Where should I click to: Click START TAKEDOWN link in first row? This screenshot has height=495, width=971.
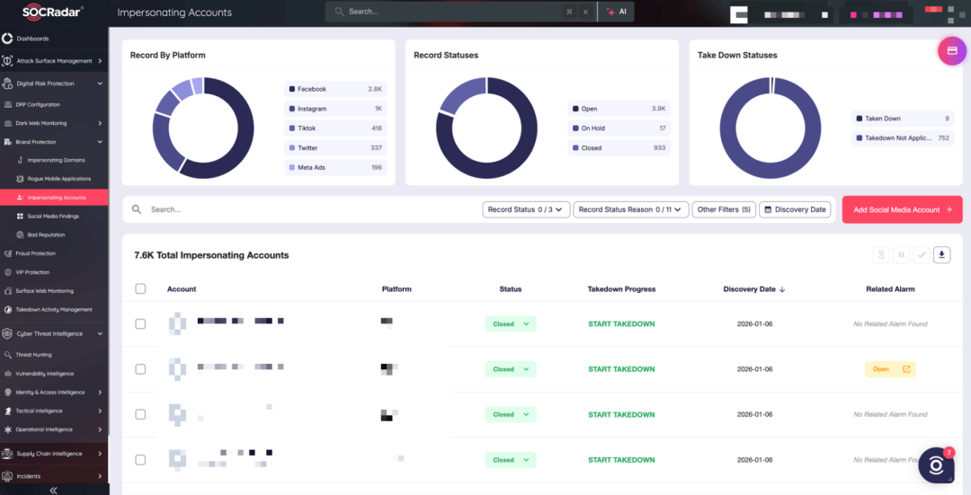click(621, 324)
